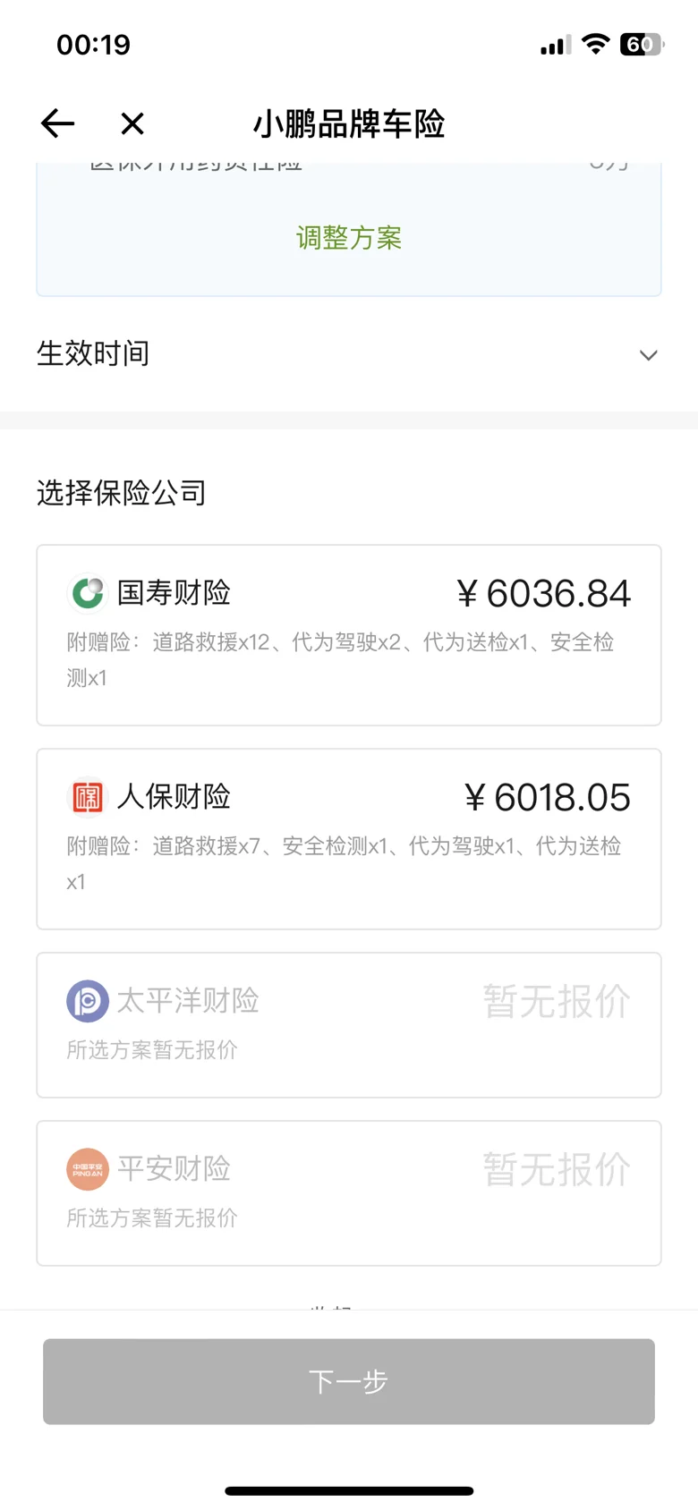Click the ¥6018.05 price

coord(547,797)
